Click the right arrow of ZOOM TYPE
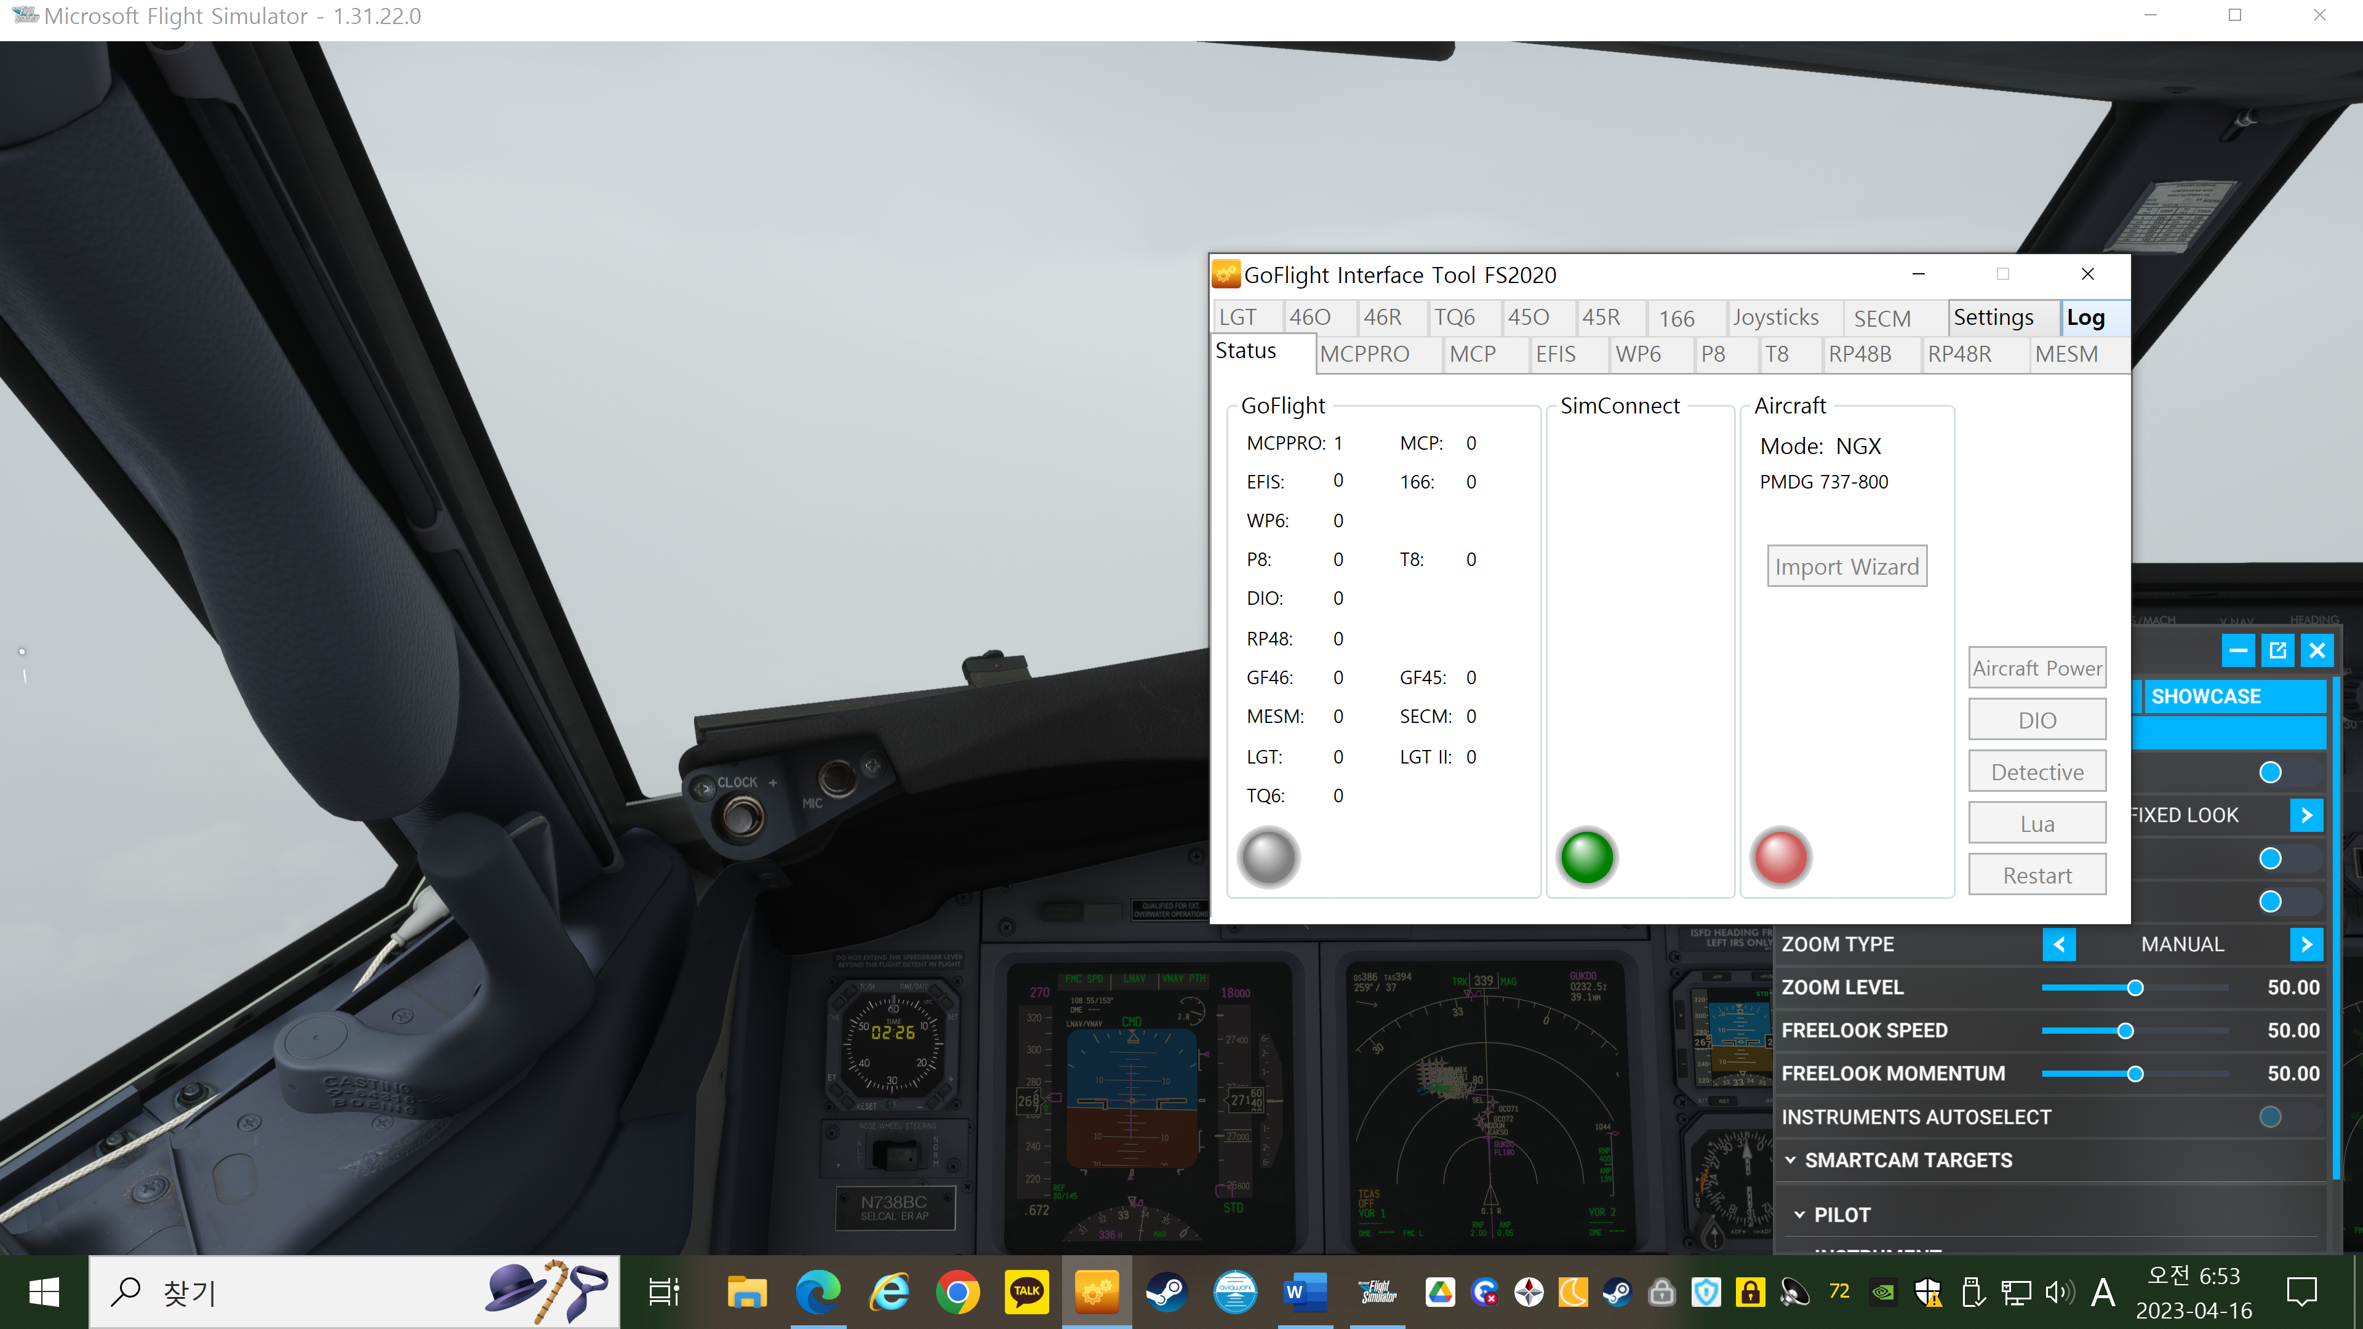Screen dimensions: 2363x1329 tap(2306, 944)
